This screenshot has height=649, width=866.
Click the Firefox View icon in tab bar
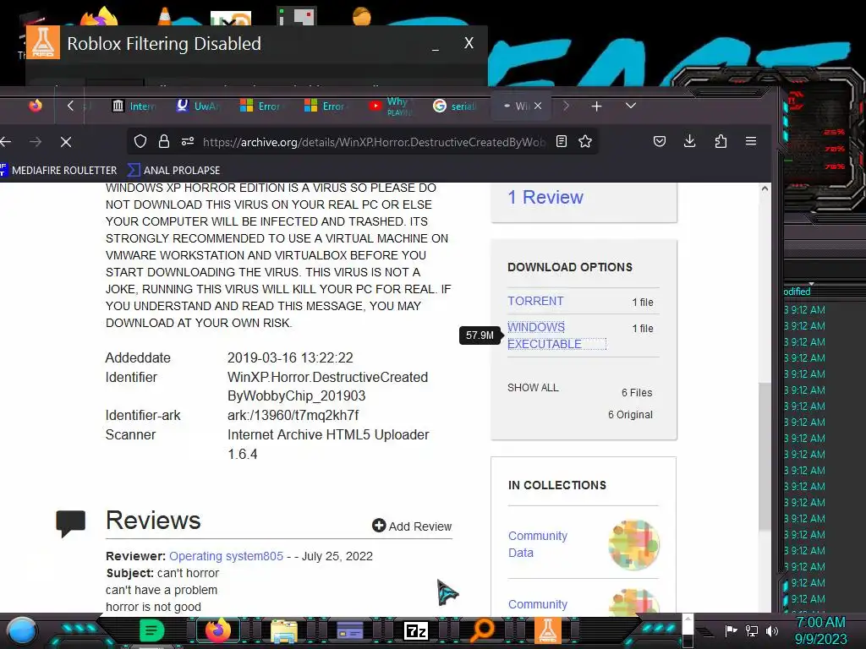pos(36,106)
